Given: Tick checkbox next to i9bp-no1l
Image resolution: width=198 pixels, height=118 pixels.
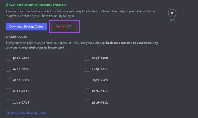Looking at the screenshot, I should coord(87,69).
